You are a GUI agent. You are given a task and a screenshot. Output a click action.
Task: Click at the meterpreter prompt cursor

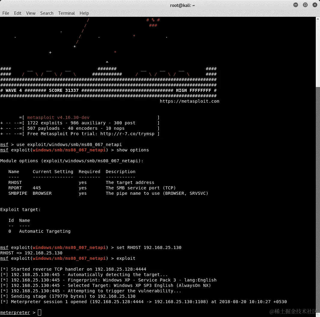point(40,312)
